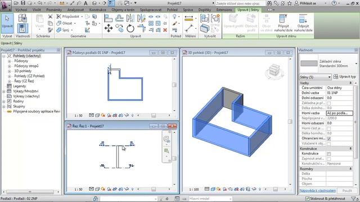
Task: Collapse the Pohledy (všechny) tree node
Action: [x=4, y=56]
